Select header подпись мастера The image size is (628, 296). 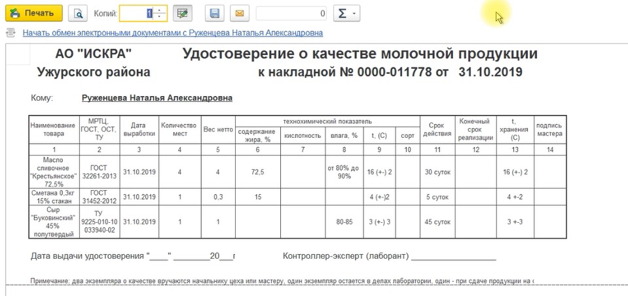[550, 129]
